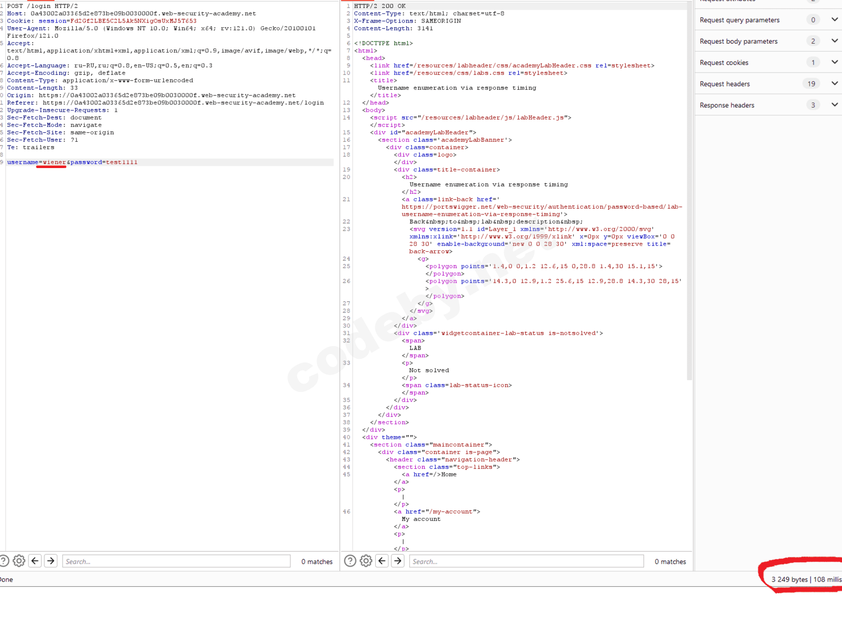Go to previous match in request search
842x619 pixels.
coord(35,561)
